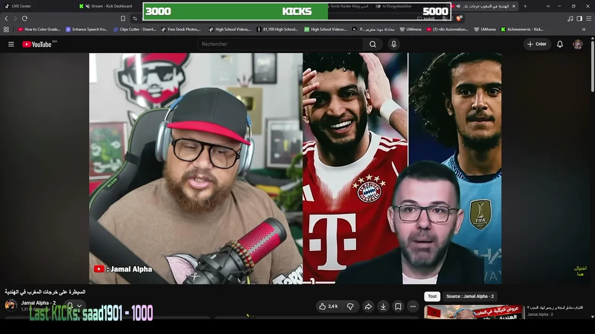Open YouTube notifications bell

click(x=560, y=44)
